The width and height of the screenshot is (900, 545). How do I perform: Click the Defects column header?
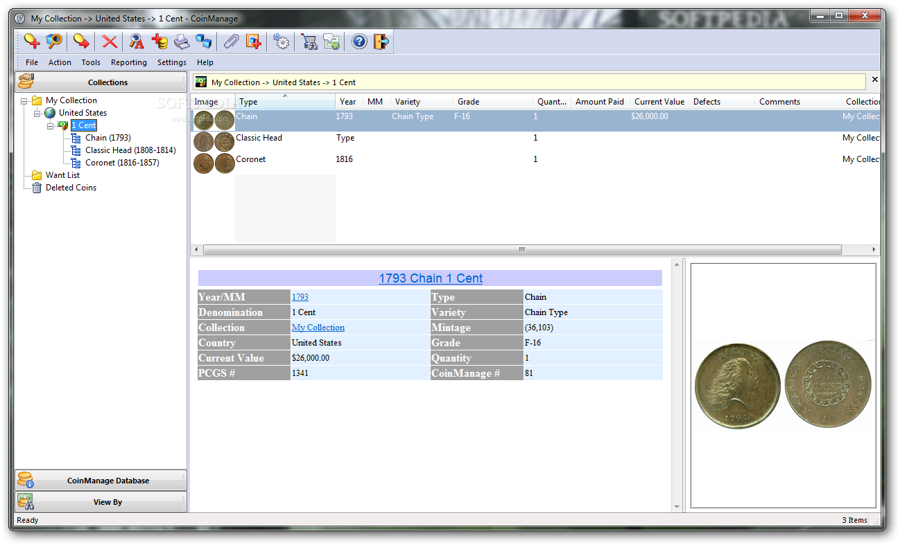click(x=721, y=102)
